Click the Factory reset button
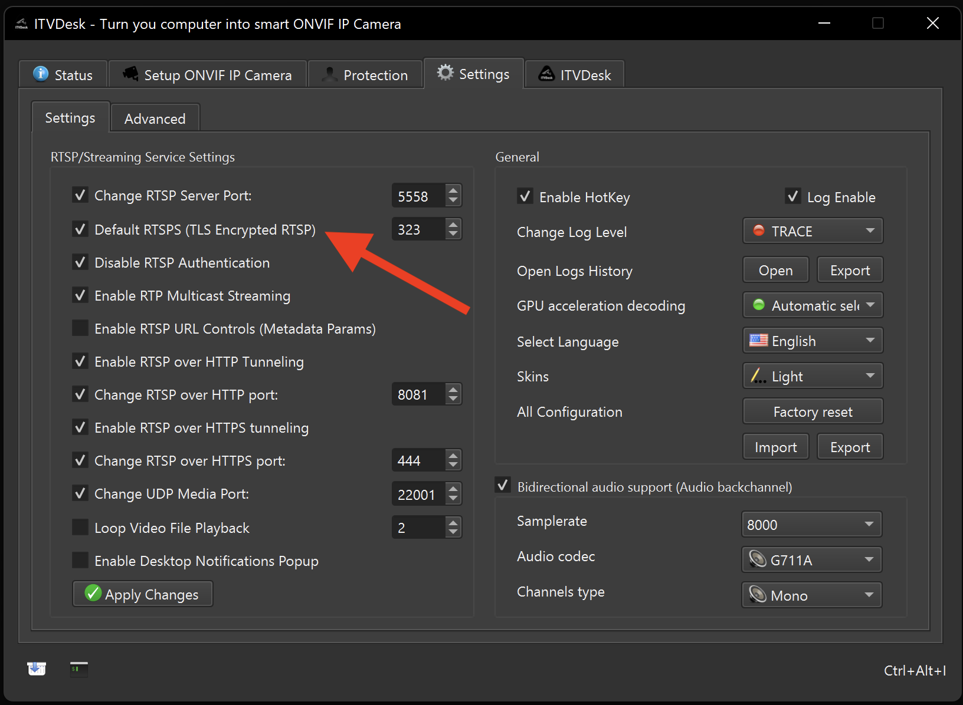 813,411
